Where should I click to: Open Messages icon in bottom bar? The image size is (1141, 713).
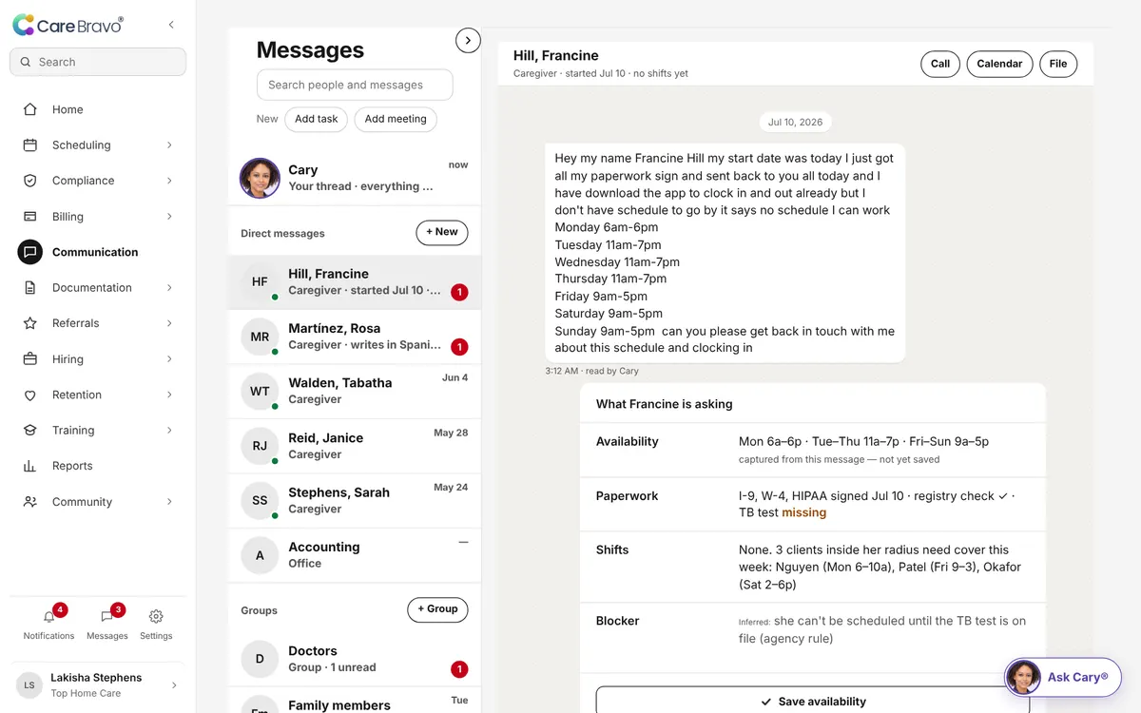click(x=106, y=616)
